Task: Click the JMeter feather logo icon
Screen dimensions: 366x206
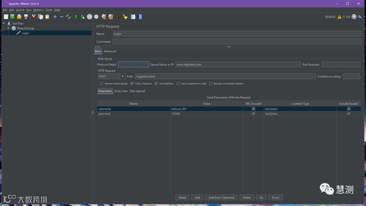Action: tap(360, 17)
